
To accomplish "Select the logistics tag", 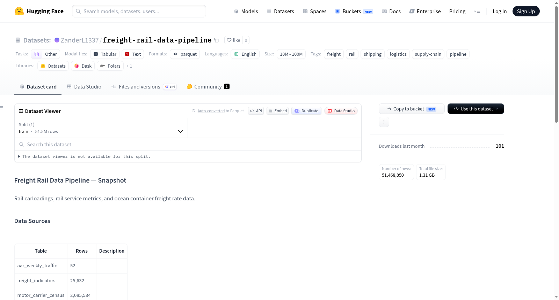I will pos(398,54).
